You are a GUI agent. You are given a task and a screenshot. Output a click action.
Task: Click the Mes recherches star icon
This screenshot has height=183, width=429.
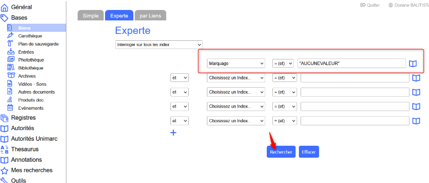[x=5, y=170]
